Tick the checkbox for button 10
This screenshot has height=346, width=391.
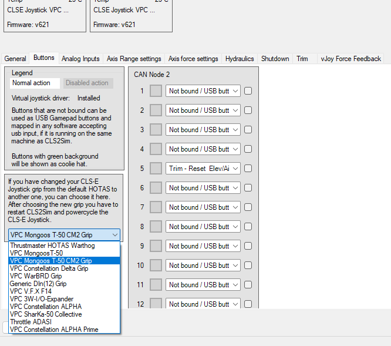click(x=248, y=266)
